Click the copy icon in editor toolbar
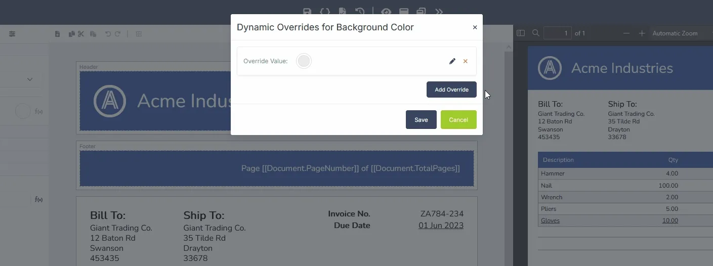The width and height of the screenshot is (713, 266). coord(71,34)
